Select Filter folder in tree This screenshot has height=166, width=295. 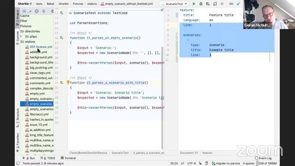pos(24,21)
